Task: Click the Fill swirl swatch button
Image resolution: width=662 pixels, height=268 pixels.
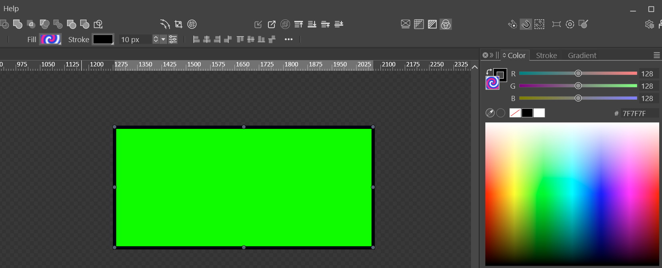Action: tap(50, 39)
